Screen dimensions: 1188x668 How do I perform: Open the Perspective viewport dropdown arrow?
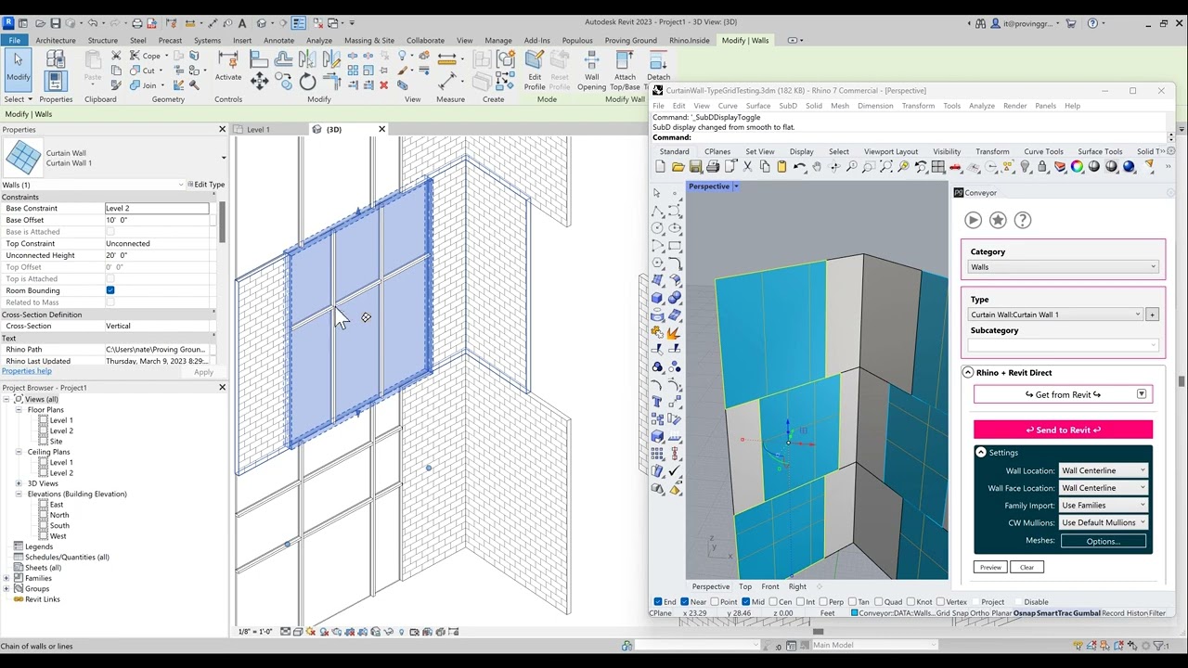click(736, 186)
